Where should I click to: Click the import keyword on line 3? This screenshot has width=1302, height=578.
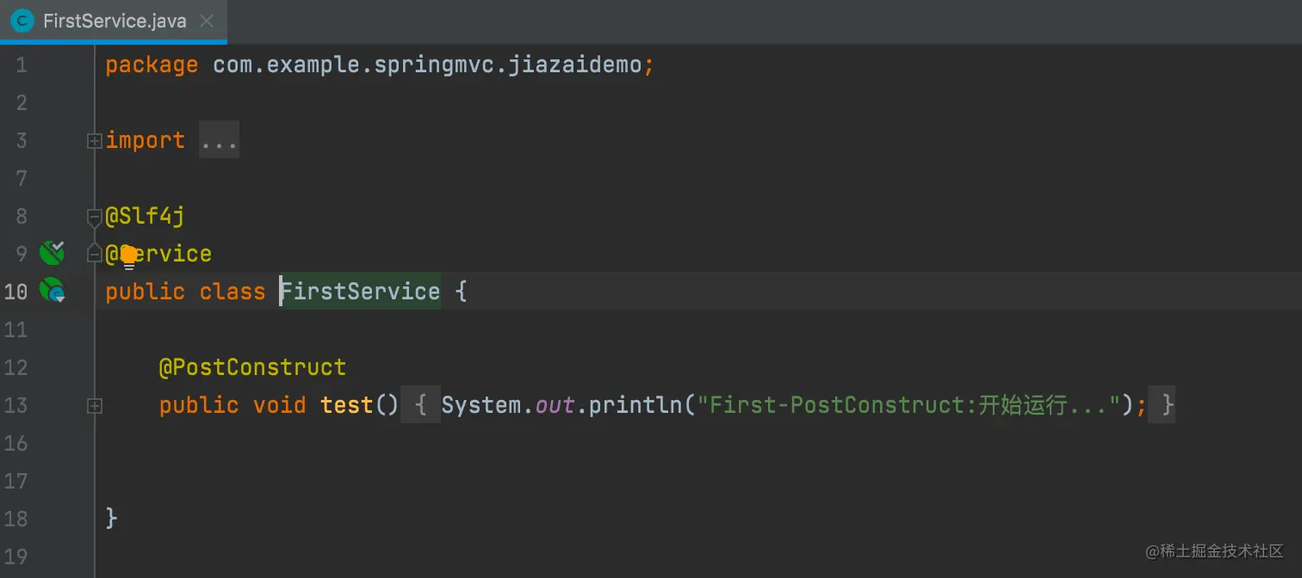tap(146, 140)
